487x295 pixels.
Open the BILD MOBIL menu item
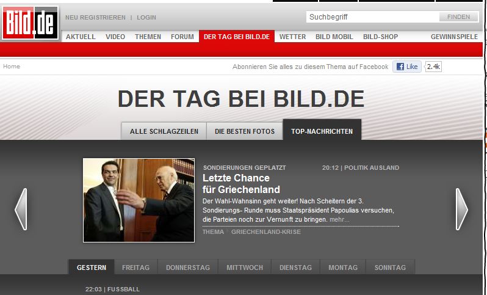334,37
